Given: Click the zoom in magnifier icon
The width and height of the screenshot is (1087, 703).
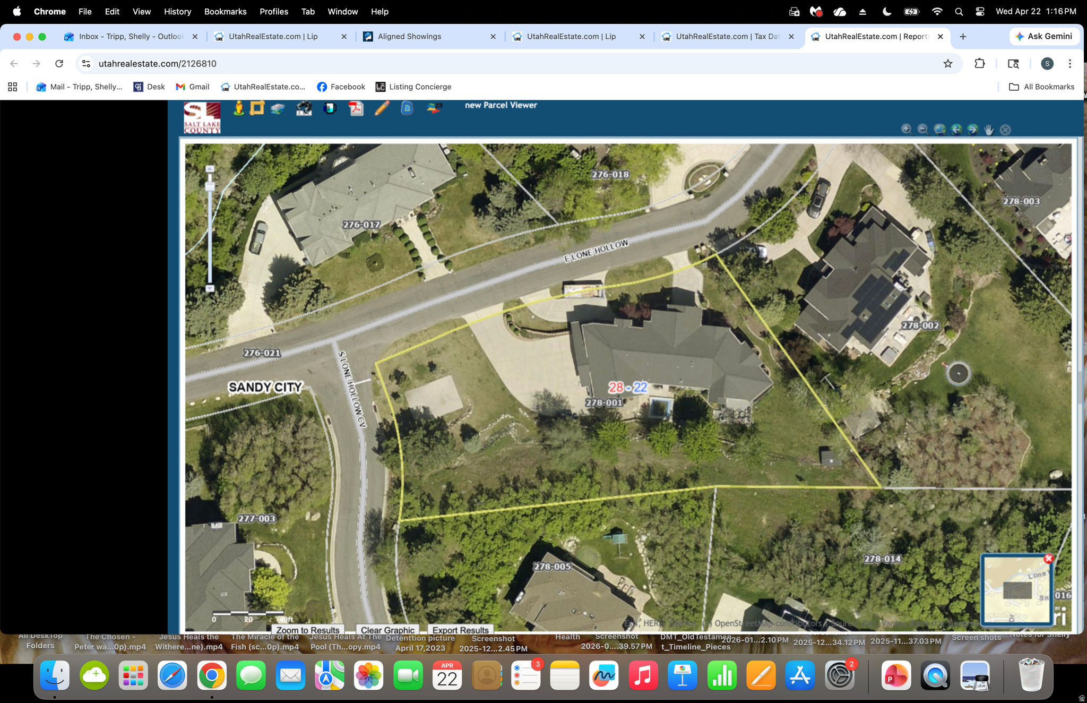Looking at the screenshot, I should point(906,129).
